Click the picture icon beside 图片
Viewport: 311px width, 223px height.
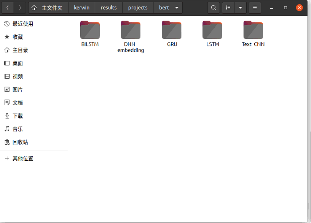[x=7, y=89]
